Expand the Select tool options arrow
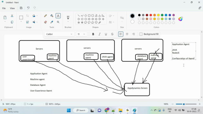 click(21, 22)
